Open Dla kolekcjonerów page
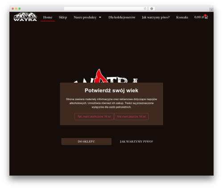 (x=122, y=17)
